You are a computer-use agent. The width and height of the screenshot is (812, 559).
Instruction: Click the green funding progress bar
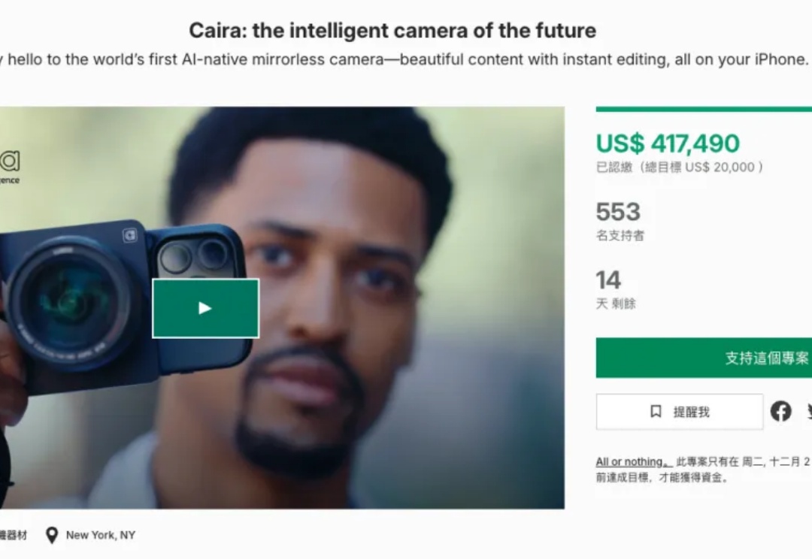(704, 110)
